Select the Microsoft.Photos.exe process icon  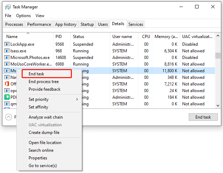[x=7, y=58]
